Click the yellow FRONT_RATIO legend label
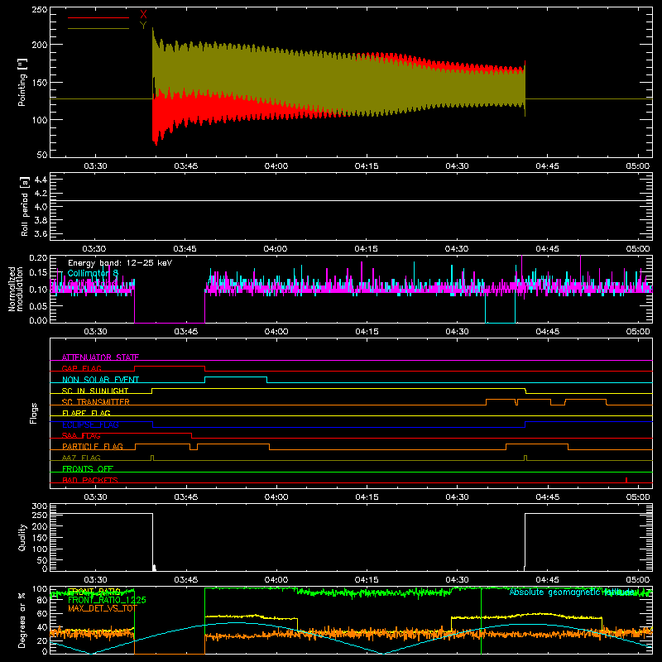This screenshot has width=662, height=662. coord(94,591)
